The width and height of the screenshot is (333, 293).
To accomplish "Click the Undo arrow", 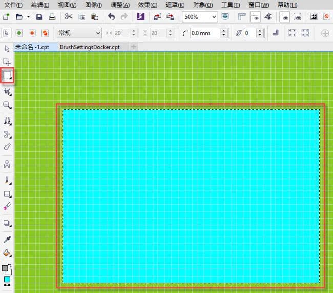I will (112, 16).
